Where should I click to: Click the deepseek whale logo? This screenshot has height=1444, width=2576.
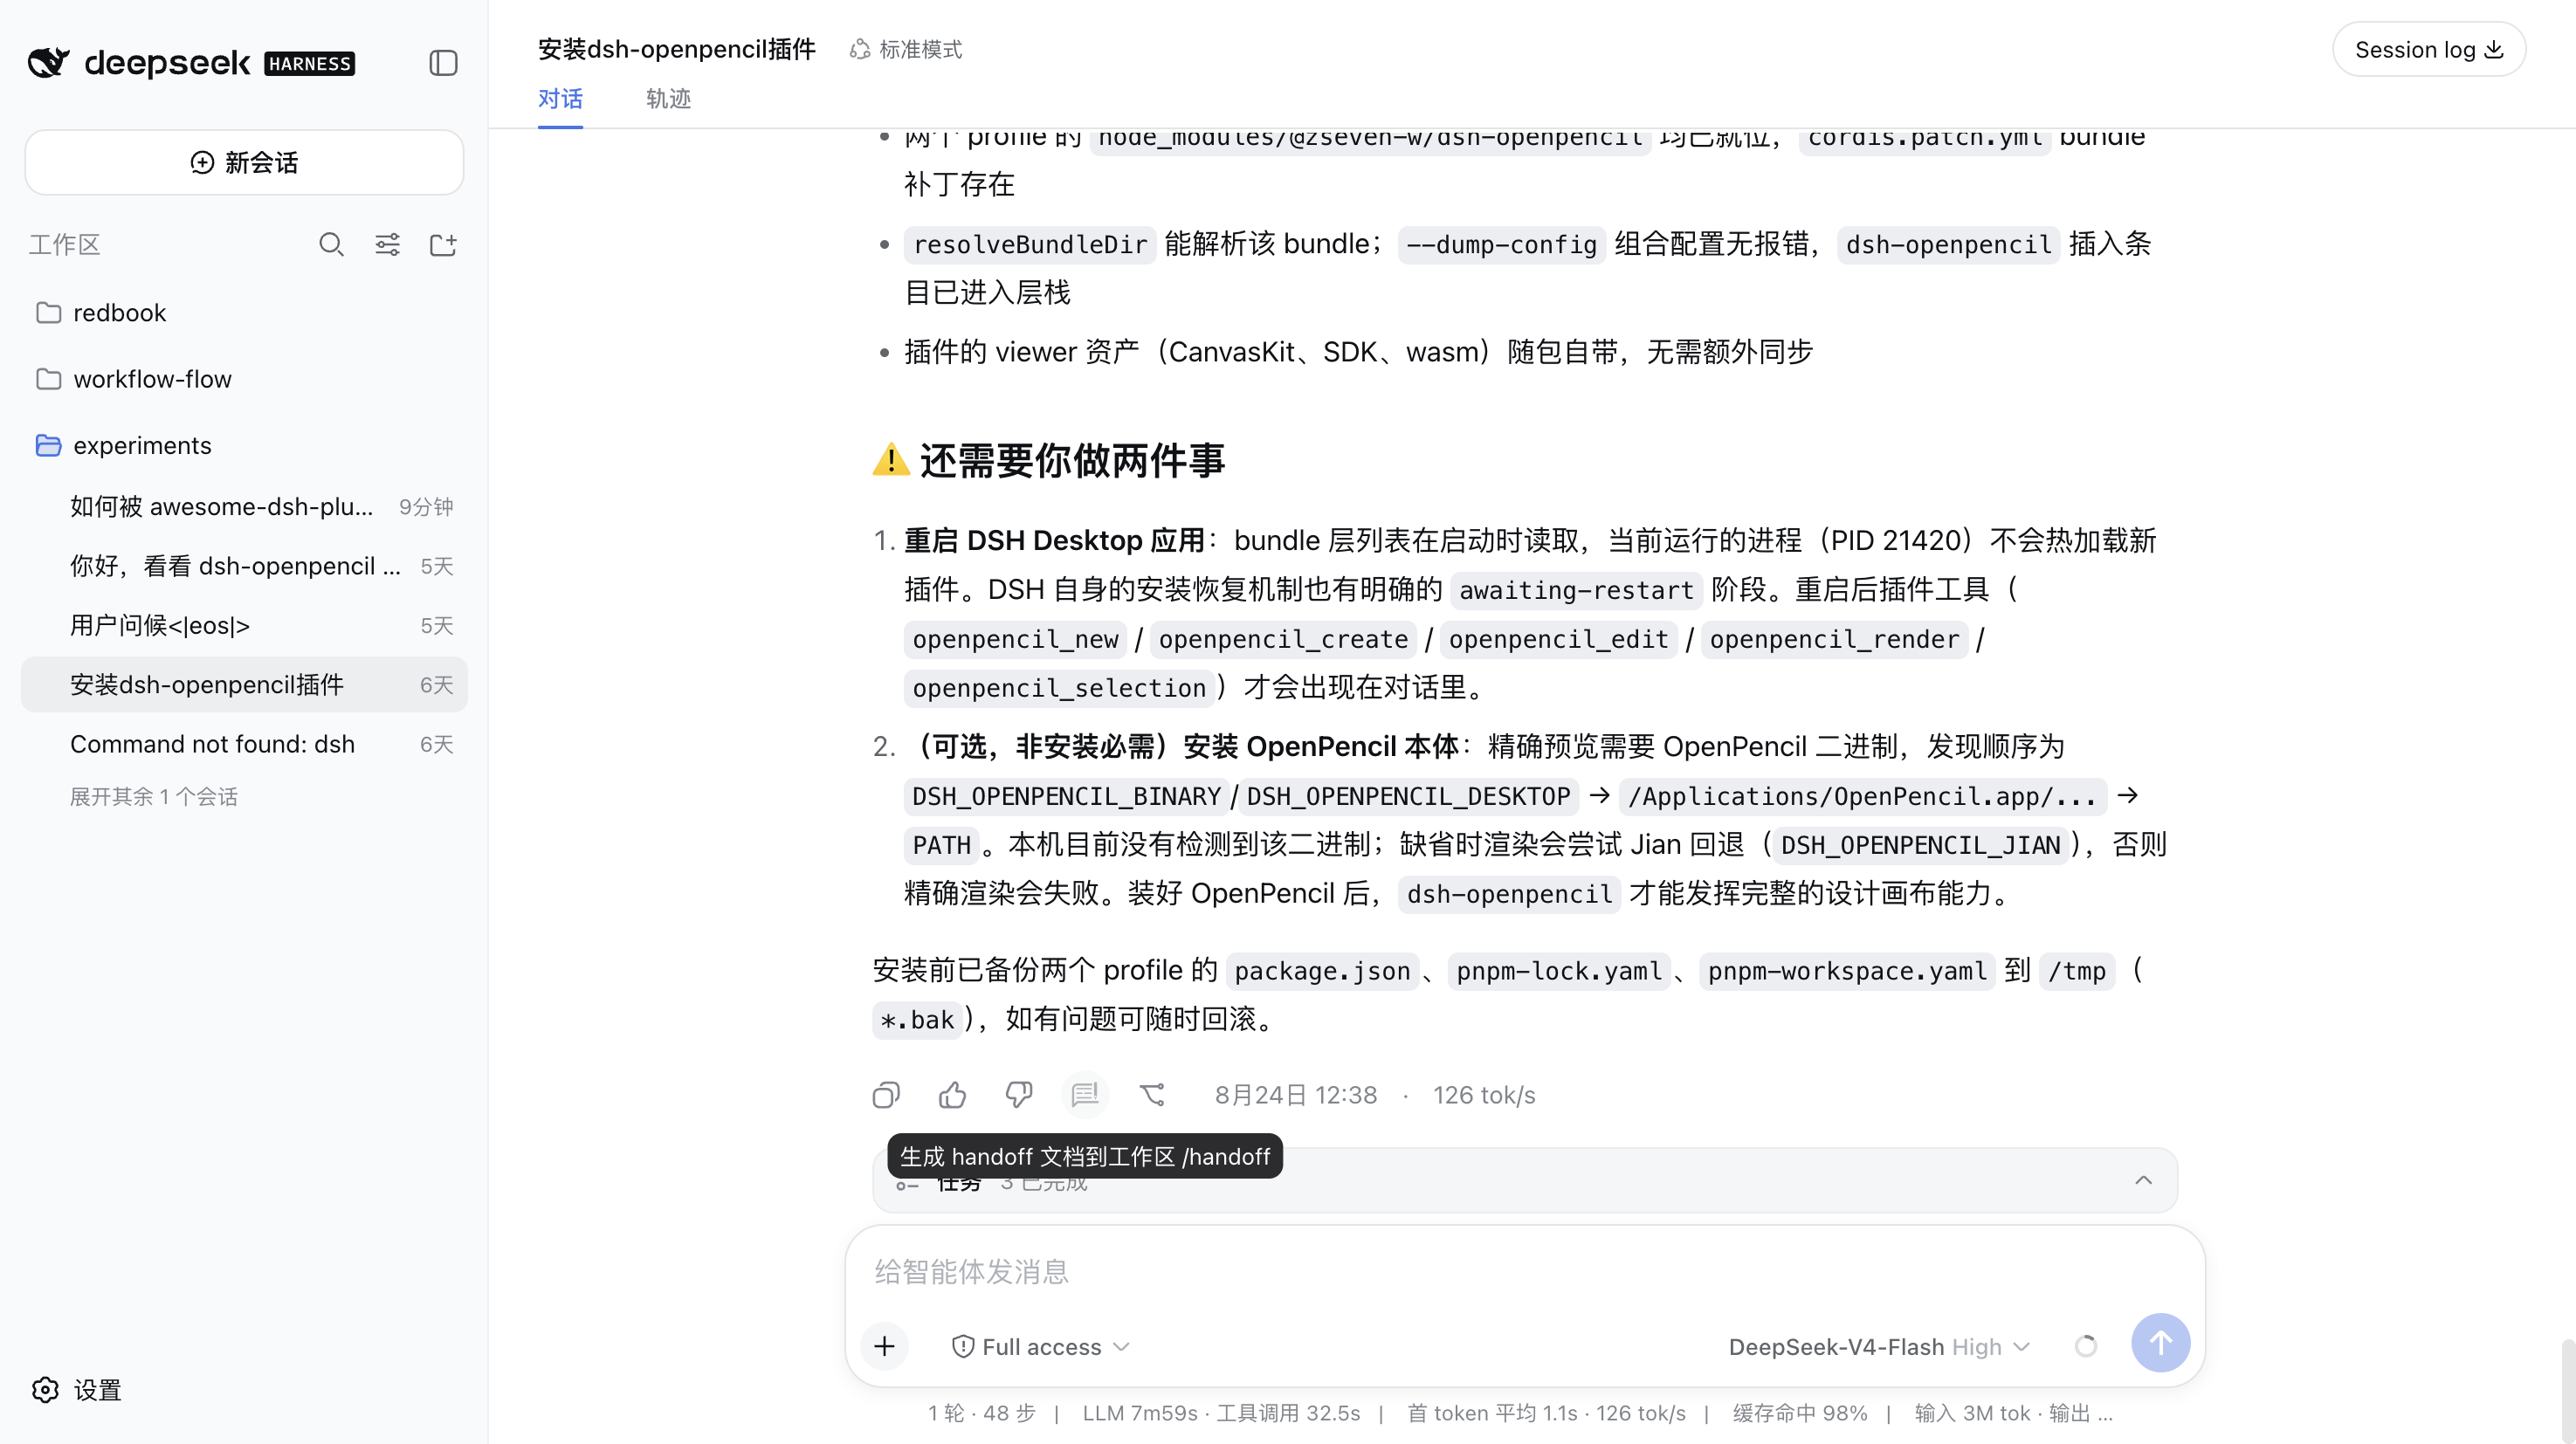click(48, 63)
